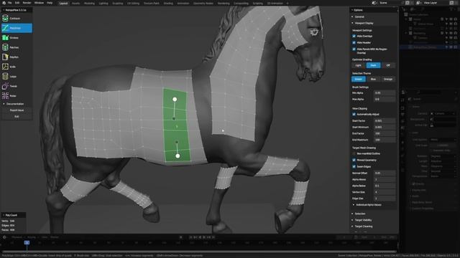460x258 pixels.
Task: Enable the Non-manifold Outline checkbox
Action: pos(354,153)
